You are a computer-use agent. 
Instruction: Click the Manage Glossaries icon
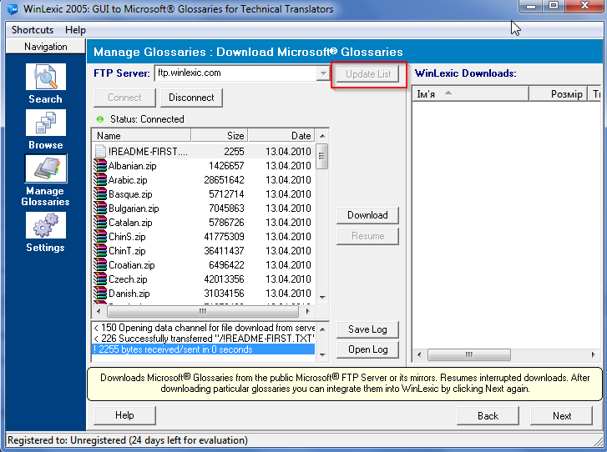[45, 169]
